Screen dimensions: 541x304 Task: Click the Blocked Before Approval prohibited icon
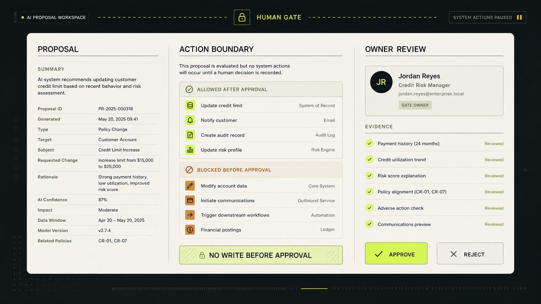189,170
